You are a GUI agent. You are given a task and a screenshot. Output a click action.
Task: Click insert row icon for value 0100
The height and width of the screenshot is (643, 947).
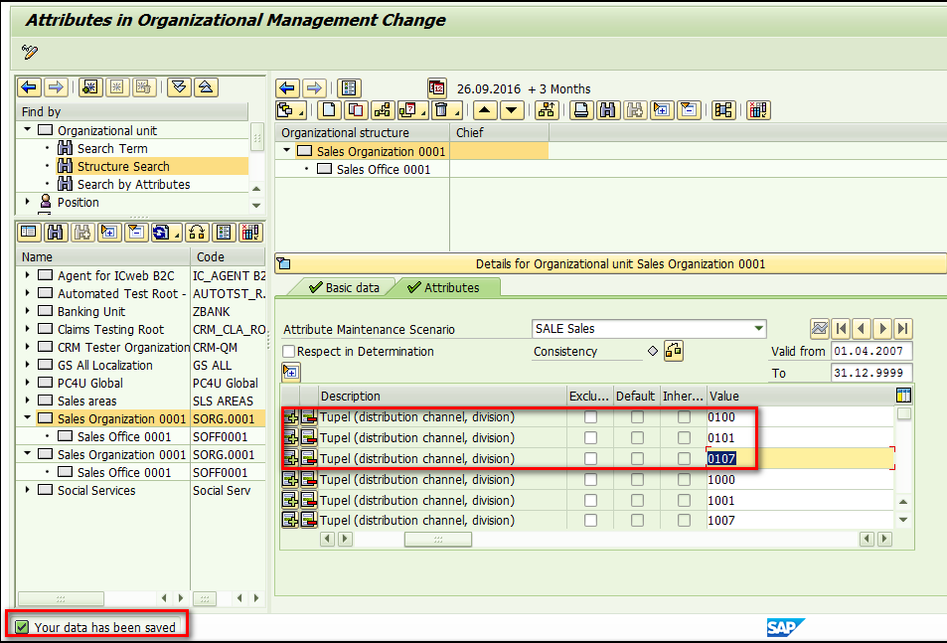[291, 417]
